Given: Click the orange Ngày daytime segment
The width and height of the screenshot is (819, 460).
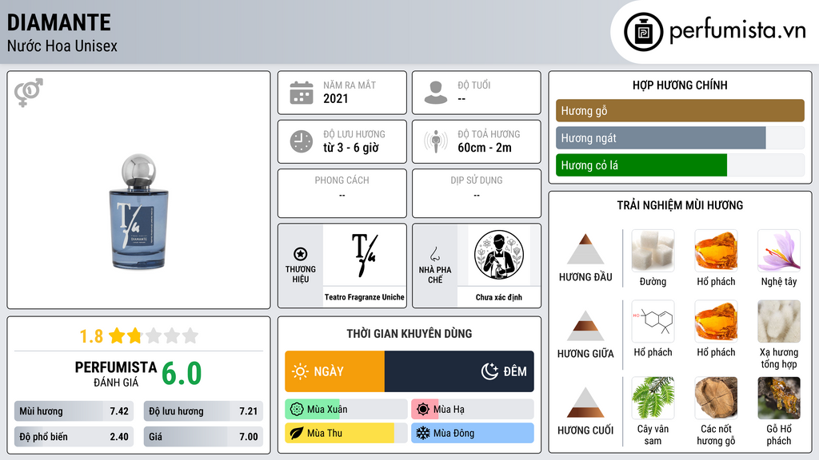Looking at the screenshot, I should [x=335, y=371].
